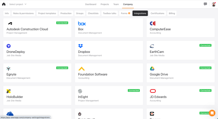Go to the Billing tab

(x=172, y=13)
